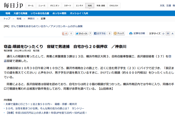Click the PR情報 heading text
Viewport: 175px width, 116px height.
(8, 100)
